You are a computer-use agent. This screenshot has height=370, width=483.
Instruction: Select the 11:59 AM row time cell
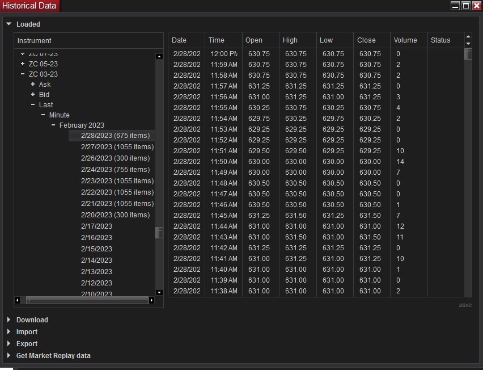224,65
